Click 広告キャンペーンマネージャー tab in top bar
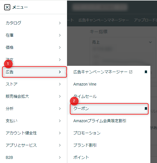The height and width of the screenshot is (163, 157). click(x=104, y=20)
